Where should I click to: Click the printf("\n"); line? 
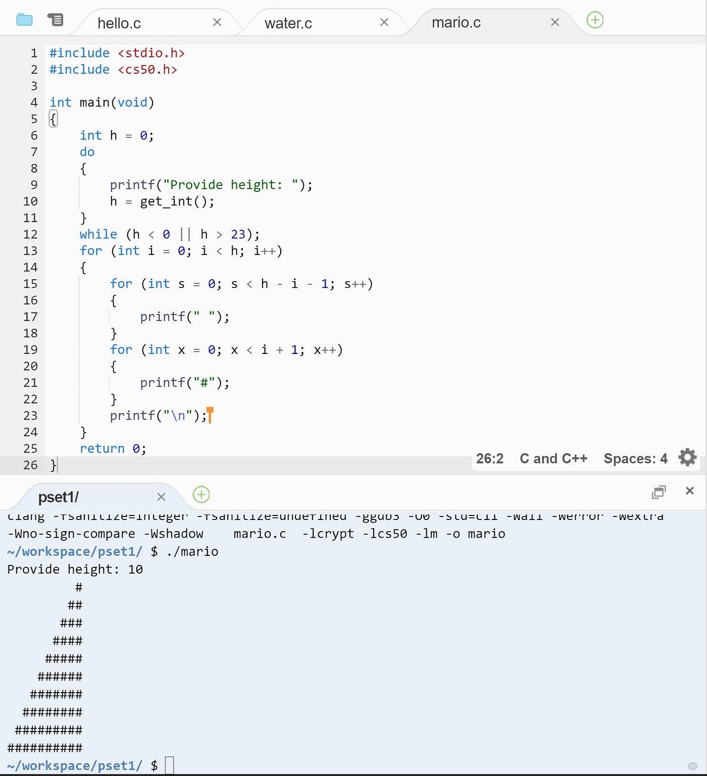click(159, 416)
